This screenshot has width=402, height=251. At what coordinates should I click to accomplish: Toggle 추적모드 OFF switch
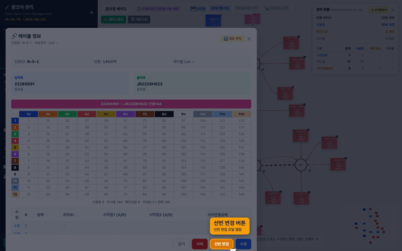[x=277, y=9]
